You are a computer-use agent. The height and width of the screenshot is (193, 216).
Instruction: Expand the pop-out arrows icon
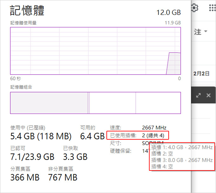click(198, 95)
